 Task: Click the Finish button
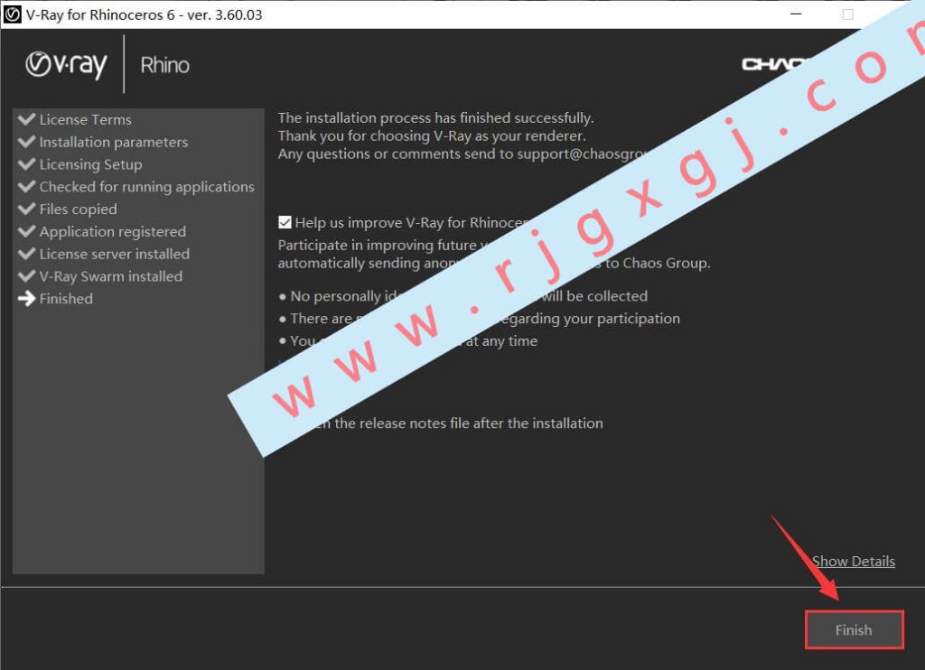pyautogui.click(x=854, y=630)
